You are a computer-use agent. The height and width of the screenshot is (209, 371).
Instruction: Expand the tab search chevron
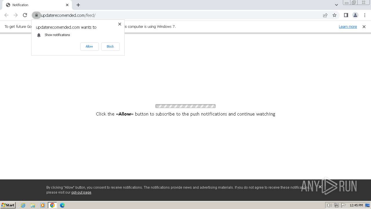(336, 5)
